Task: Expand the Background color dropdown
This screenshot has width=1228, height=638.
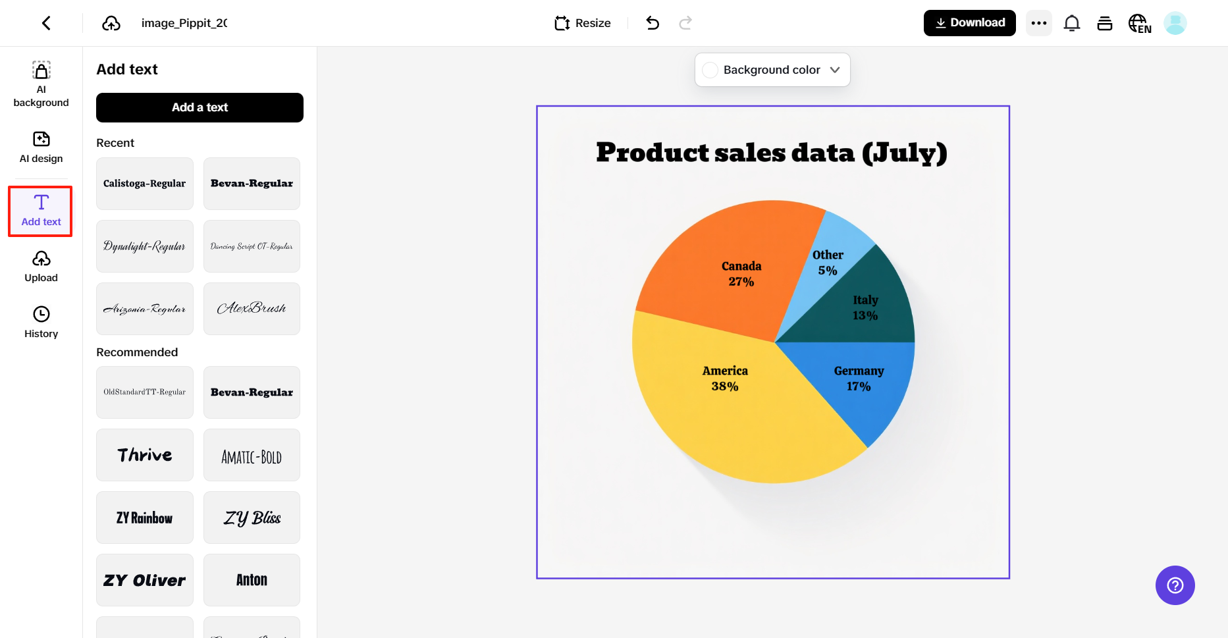Action: (772, 70)
